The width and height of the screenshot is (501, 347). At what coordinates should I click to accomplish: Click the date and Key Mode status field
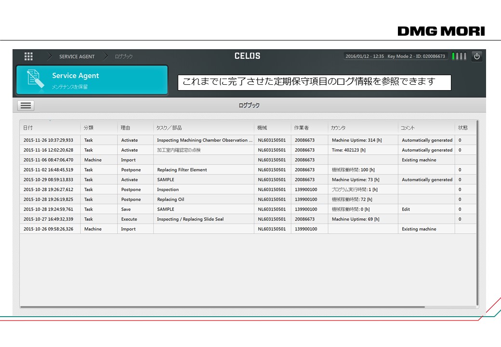(395, 56)
